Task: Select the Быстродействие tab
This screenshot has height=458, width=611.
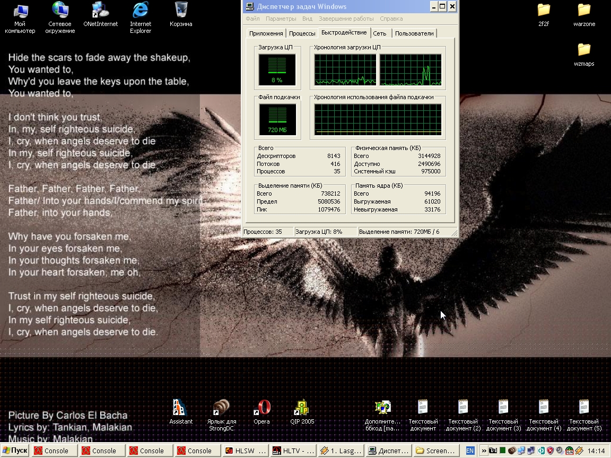Action: click(344, 33)
